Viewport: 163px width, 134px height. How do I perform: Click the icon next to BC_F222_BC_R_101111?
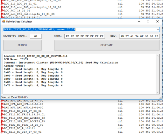click(x=2, y=128)
